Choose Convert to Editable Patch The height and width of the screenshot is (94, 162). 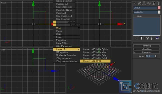click(x=95, y=58)
